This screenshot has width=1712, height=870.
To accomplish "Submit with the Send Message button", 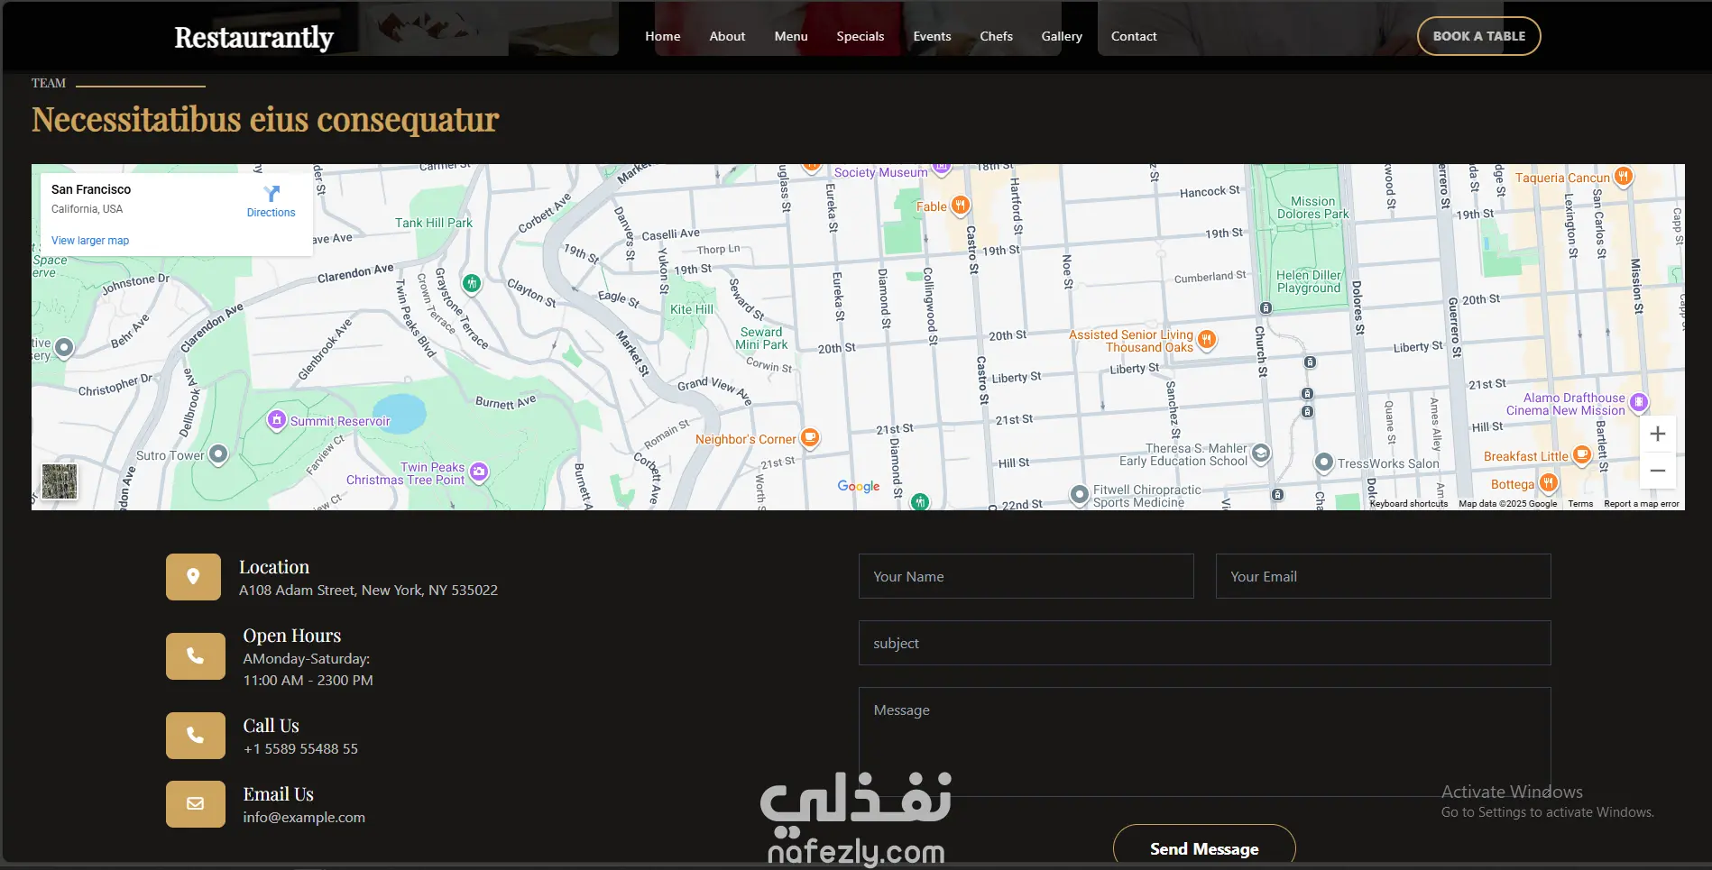I will pyautogui.click(x=1204, y=848).
